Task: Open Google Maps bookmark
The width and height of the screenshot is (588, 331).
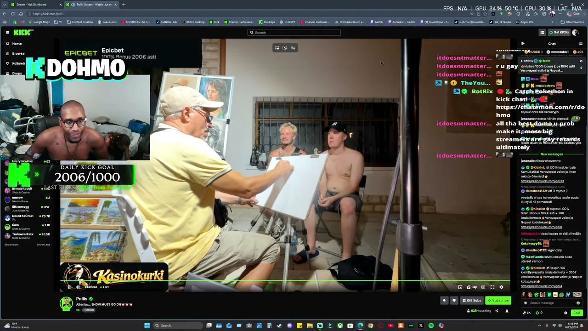Action: coord(39,22)
